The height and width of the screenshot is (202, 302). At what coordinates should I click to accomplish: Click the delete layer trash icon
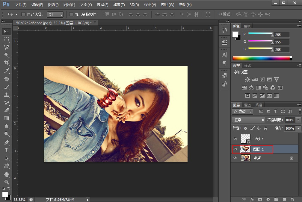tap(292, 199)
